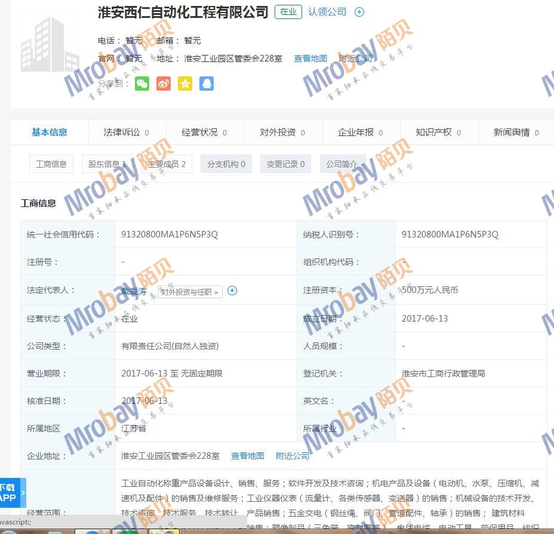The height and width of the screenshot is (534, 554).
Task: Share to Weibo via red icon
Action: click(x=164, y=84)
